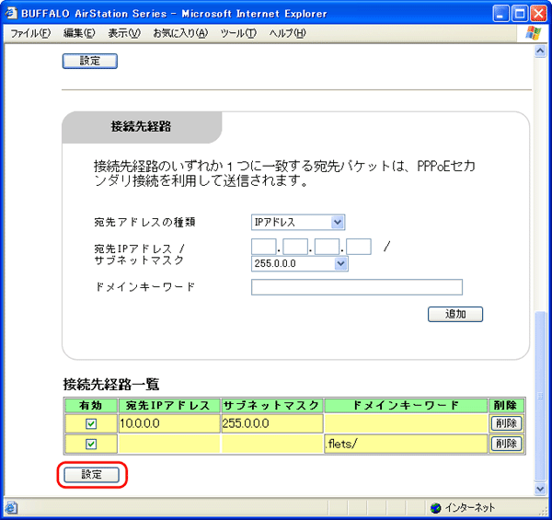Click the 宛先IPアドレス column header
The width and height of the screenshot is (552, 520).
coord(169,406)
